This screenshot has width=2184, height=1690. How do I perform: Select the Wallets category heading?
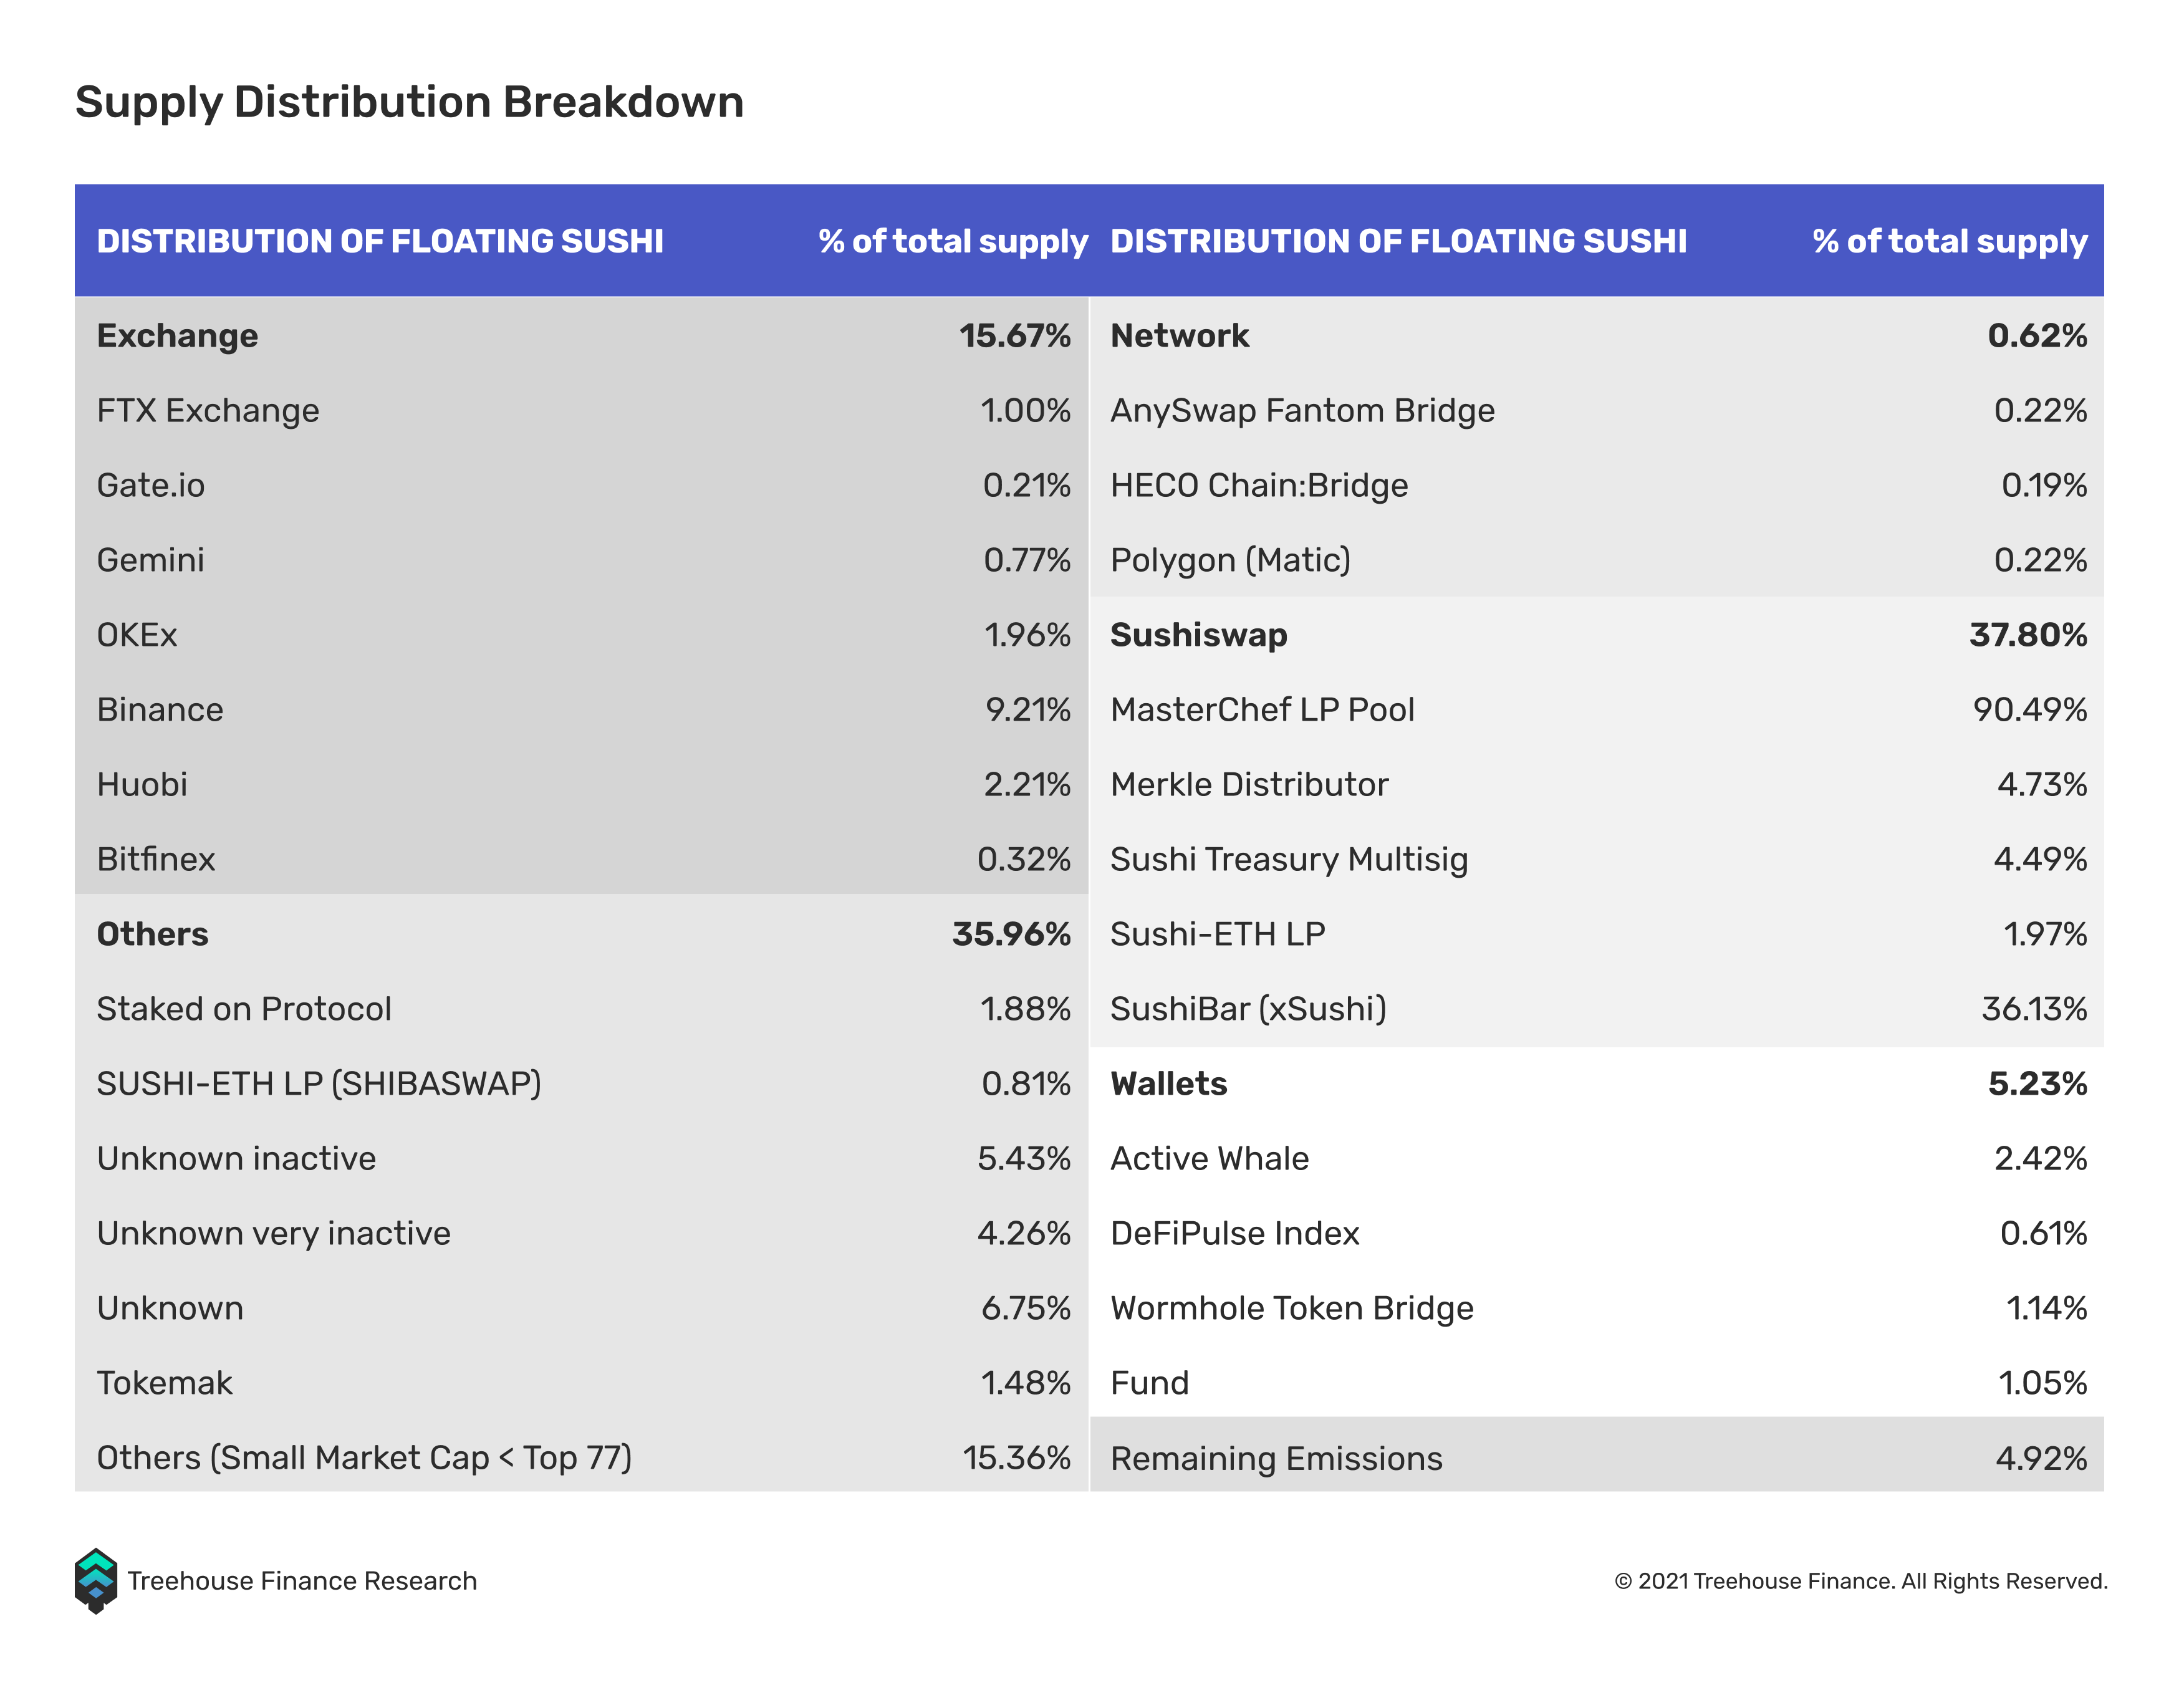click(x=1169, y=1084)
